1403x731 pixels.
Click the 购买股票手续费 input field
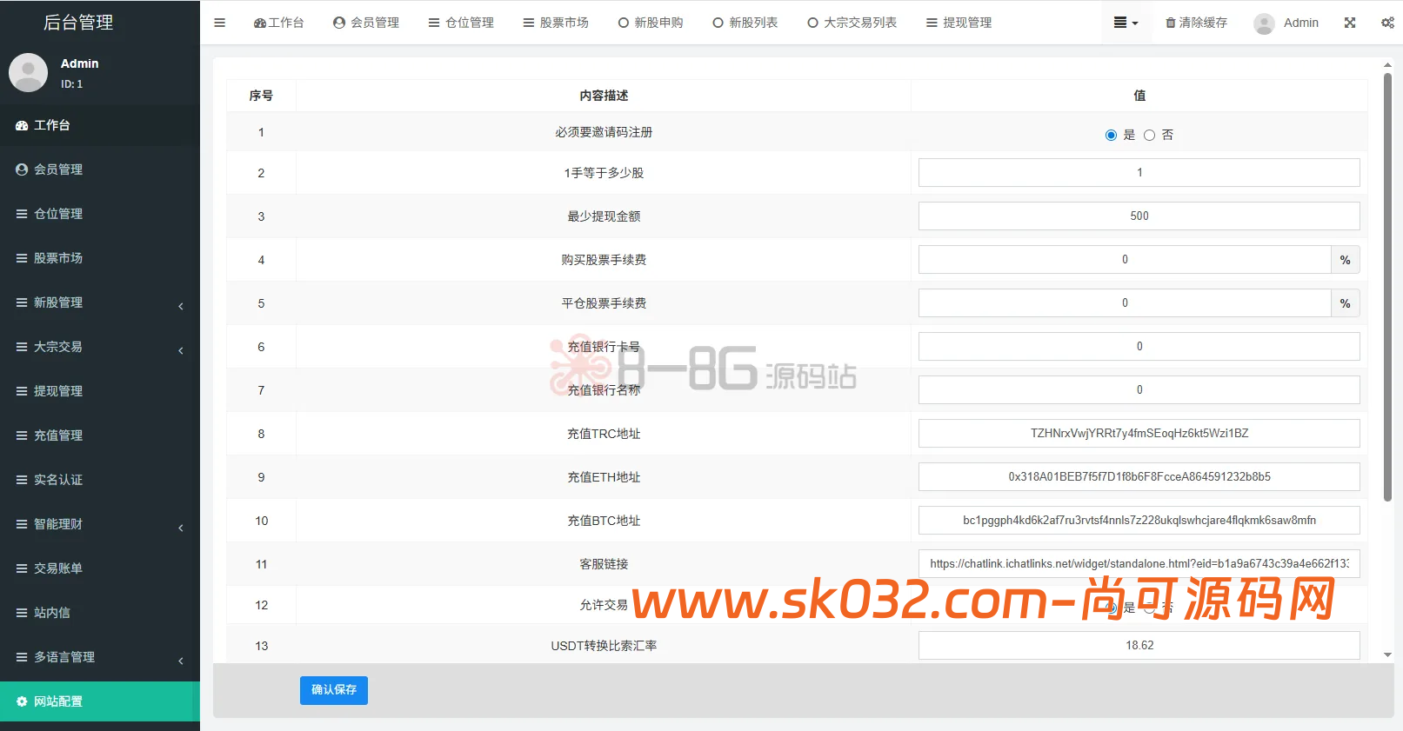(x=1125, y=260)
